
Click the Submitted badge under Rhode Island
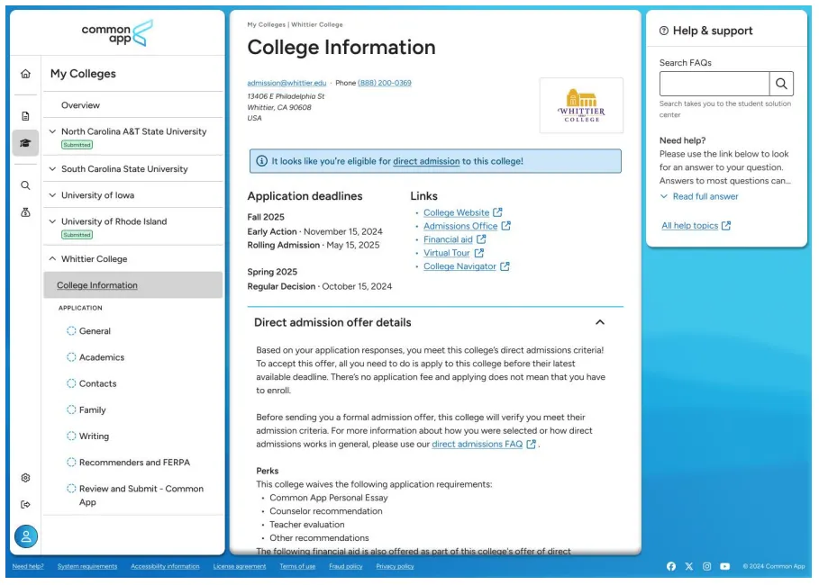(x=77, y=235)
